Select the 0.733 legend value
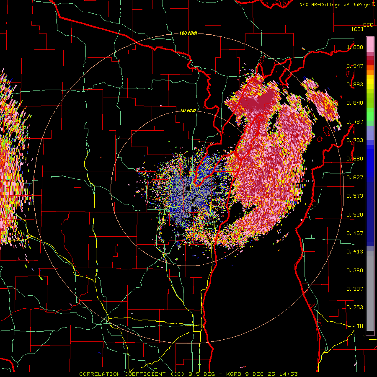Image resolution: width=377 pixels, height=377 pixels. point(355,140)
